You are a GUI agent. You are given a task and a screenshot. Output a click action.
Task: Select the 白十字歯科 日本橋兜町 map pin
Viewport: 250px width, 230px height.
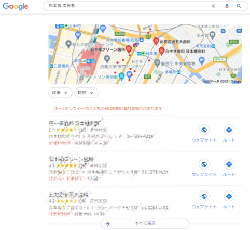click(x=161, y=51)
